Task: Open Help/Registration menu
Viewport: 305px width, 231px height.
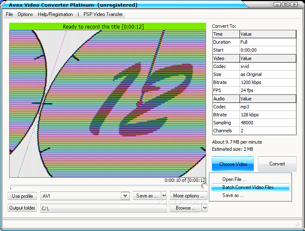Action: pos(55,14)
